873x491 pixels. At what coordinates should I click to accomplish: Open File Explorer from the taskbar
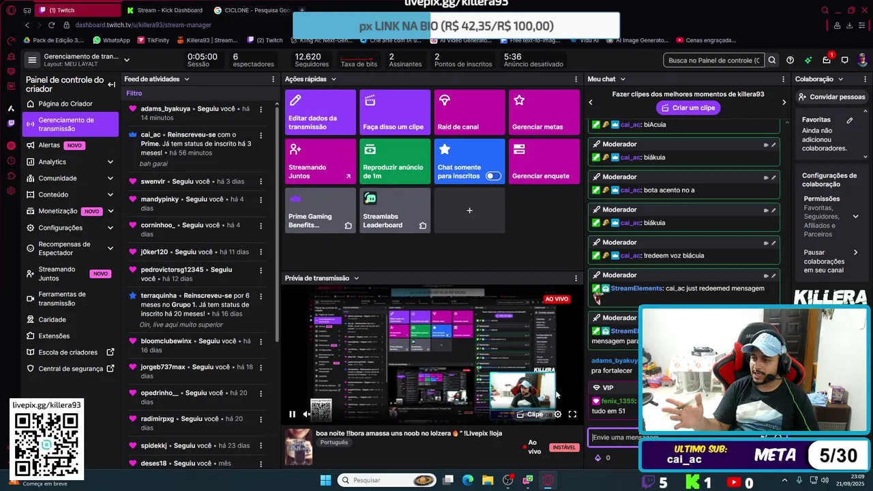click(488, 480)
